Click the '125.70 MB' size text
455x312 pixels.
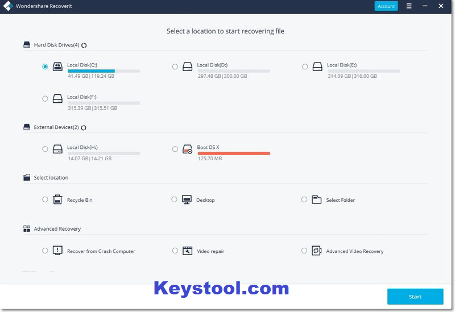[x=210, y=159]
